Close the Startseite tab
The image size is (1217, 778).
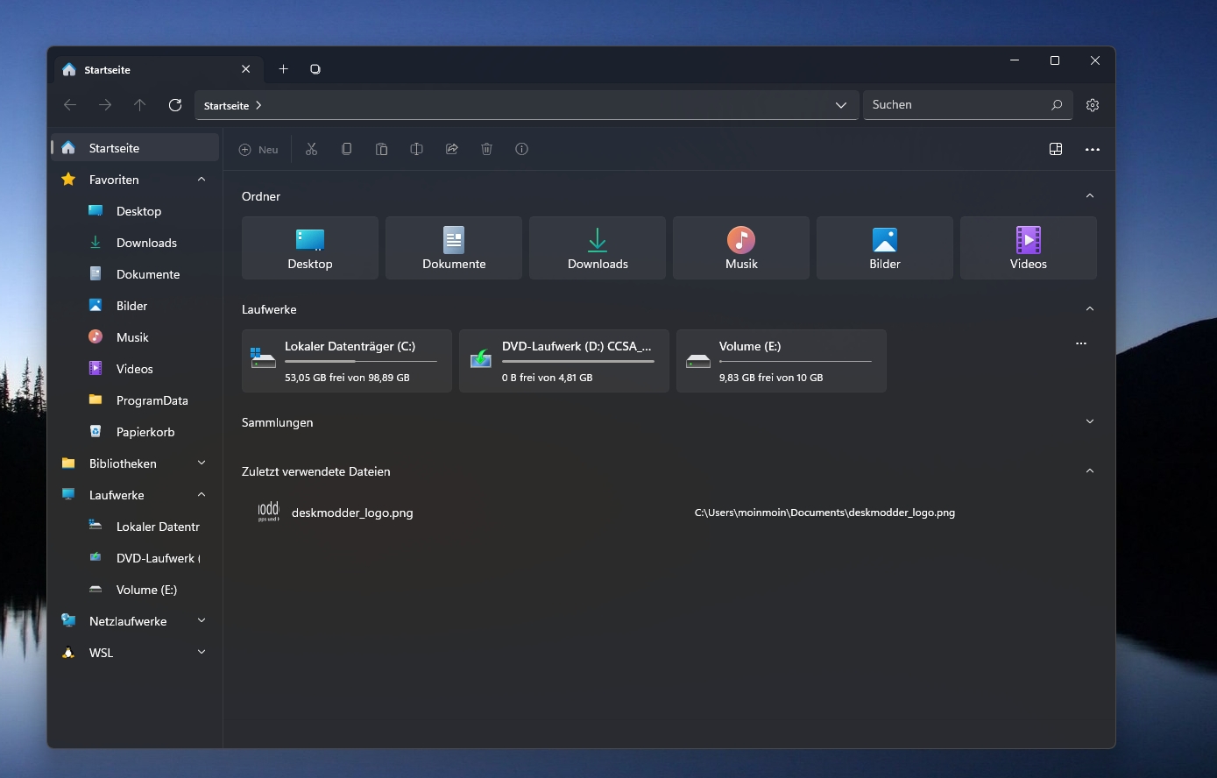pyautogui.click(x=245, y=69)
